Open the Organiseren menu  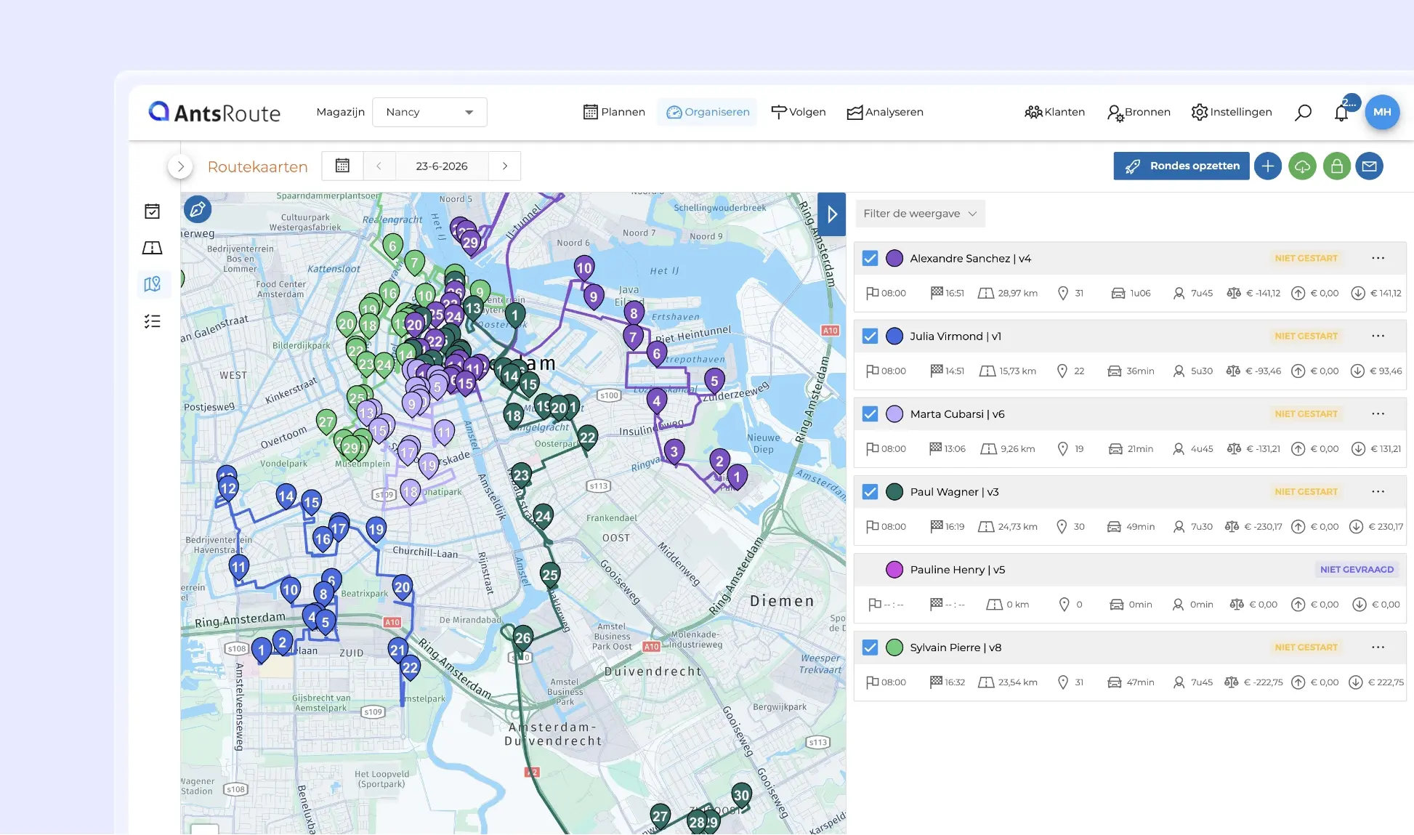[x=708, y=112]
